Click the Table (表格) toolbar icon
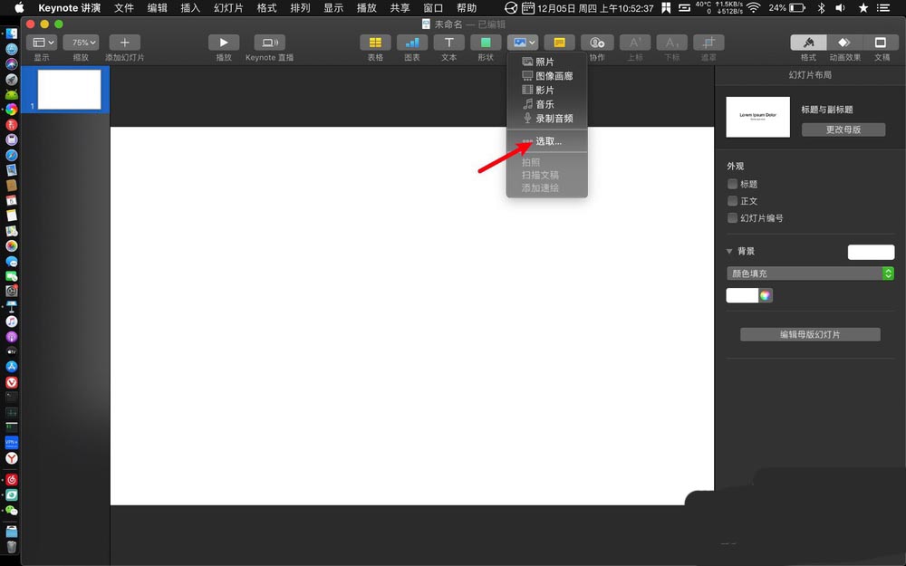The height and width of the screenshot is (566, 906). coord(375,43)
